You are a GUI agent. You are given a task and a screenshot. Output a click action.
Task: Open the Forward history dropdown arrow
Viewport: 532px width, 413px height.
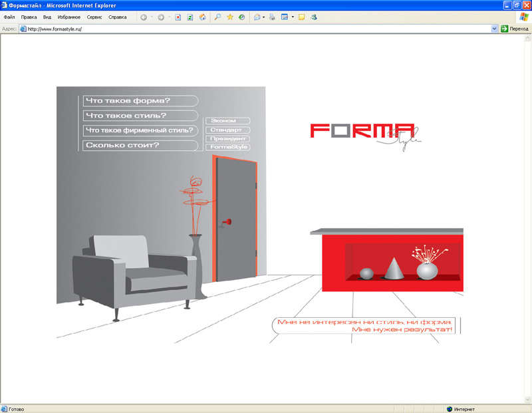pos(169,17)
